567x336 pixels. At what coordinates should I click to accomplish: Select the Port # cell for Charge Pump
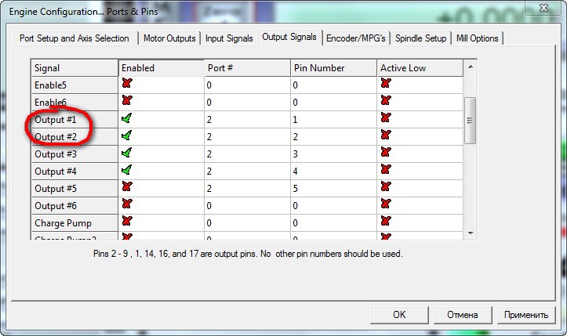(247, 223)
